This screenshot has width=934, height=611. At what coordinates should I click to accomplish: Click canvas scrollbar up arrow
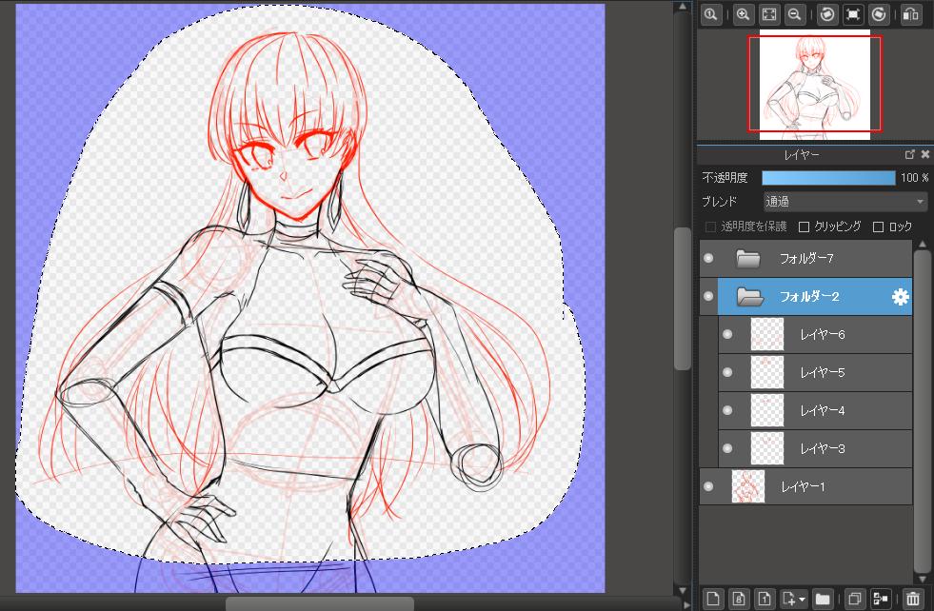point(683,7)
